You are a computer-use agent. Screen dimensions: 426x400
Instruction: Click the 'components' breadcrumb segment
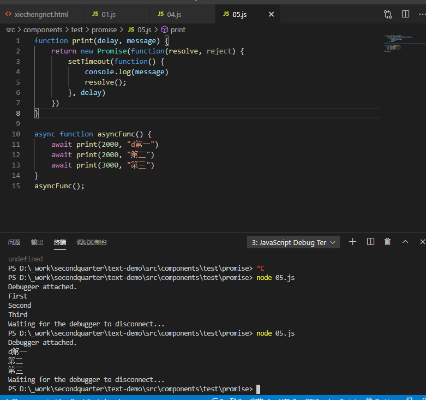(x=43, y=29)
